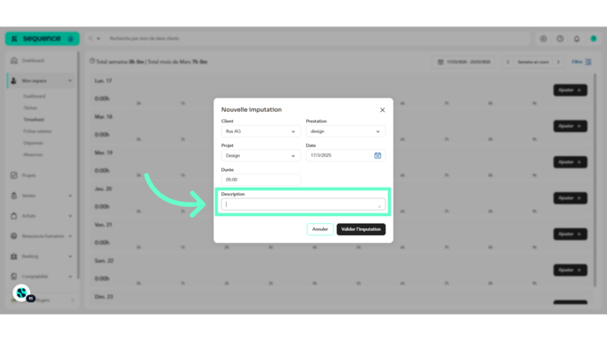Click the Comptabilité icon
Screen dimensions: 607x341
coord(14,277)
